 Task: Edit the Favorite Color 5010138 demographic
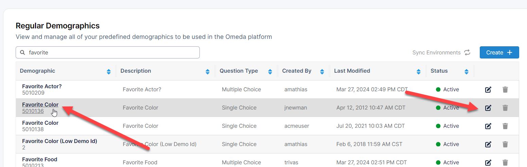488,126
